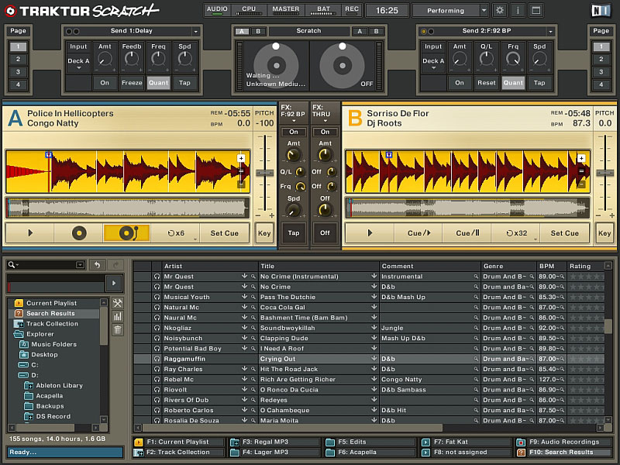Viewport: 620px width, 465px height.
Task: Click the trash icon in the browser toolbar
Action: [118, 330]
